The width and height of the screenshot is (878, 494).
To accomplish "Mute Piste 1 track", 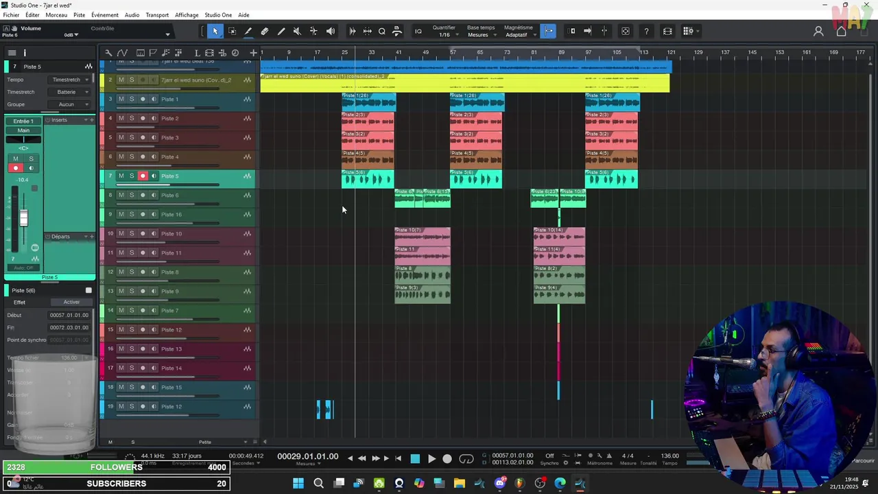I will coord(121,99).
